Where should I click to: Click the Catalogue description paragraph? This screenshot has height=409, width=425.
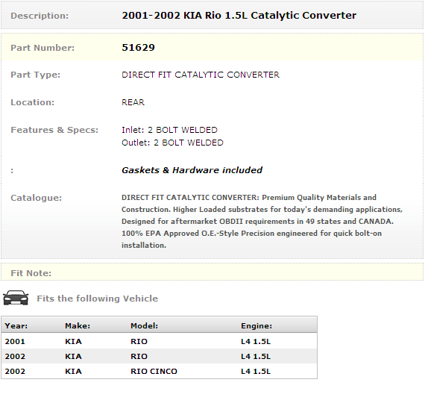point(262,221)
